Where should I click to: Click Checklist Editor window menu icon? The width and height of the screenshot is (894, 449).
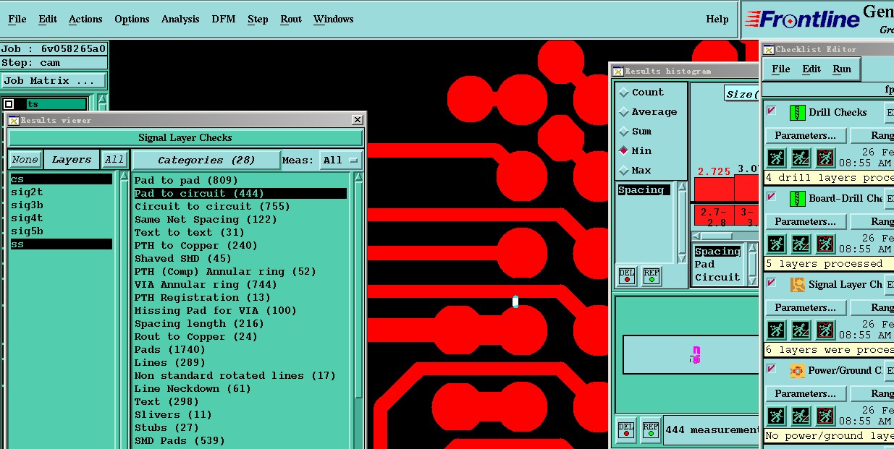pyautogui.click(x=769, y=49)
